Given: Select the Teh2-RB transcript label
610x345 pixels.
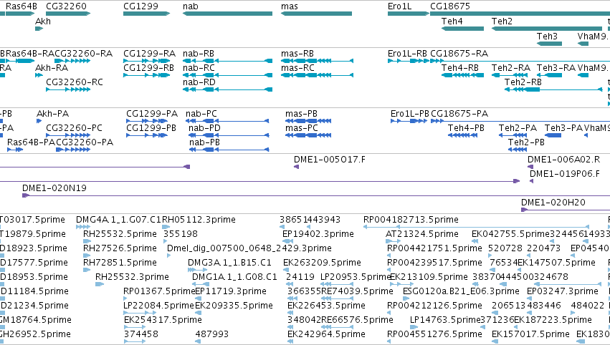Looking at the screenshot, I should [x=523, y=82].
